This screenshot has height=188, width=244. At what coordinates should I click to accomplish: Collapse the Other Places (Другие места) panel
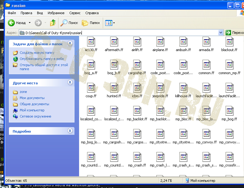70,83
